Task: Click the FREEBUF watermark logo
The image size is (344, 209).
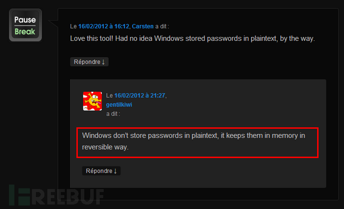Action: tap(56, 195)
